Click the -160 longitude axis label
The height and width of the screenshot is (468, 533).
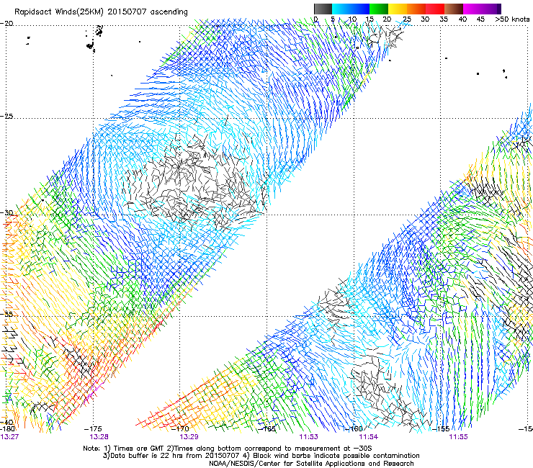(354, 428)
